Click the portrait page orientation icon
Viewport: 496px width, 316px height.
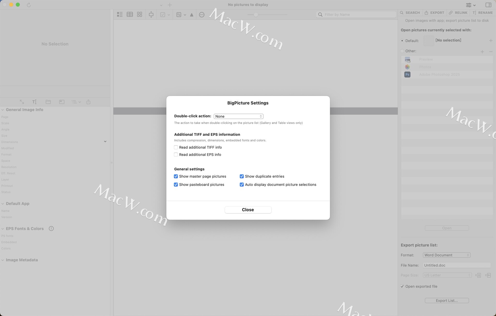pos(478,275)
